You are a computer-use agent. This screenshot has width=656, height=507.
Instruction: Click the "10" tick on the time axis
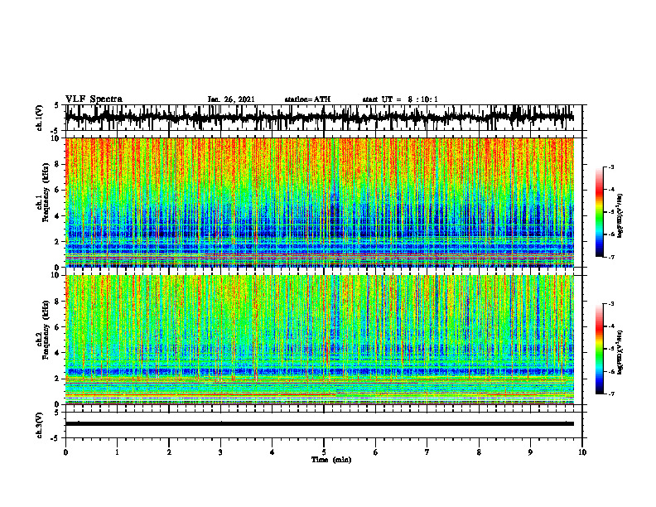(582, 452)
